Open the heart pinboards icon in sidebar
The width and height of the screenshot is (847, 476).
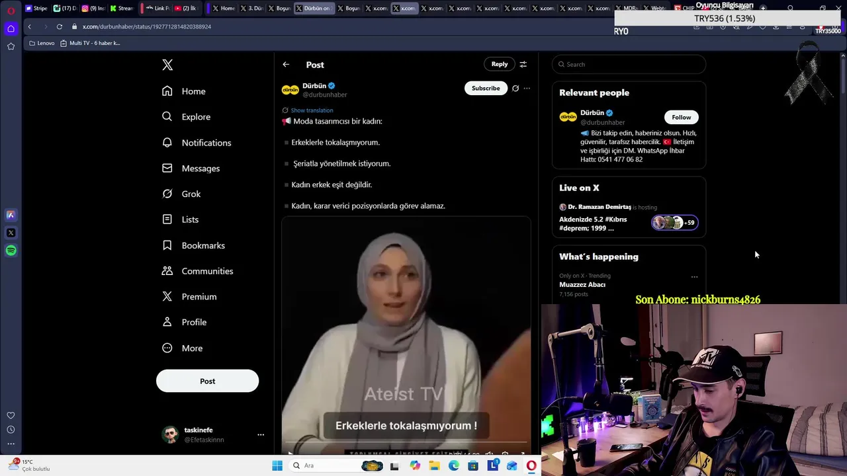pos(11,415)
